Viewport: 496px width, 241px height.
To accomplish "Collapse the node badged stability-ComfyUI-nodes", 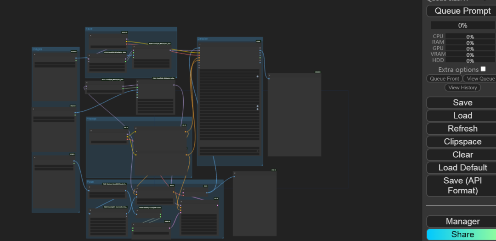I will [137, 212].
